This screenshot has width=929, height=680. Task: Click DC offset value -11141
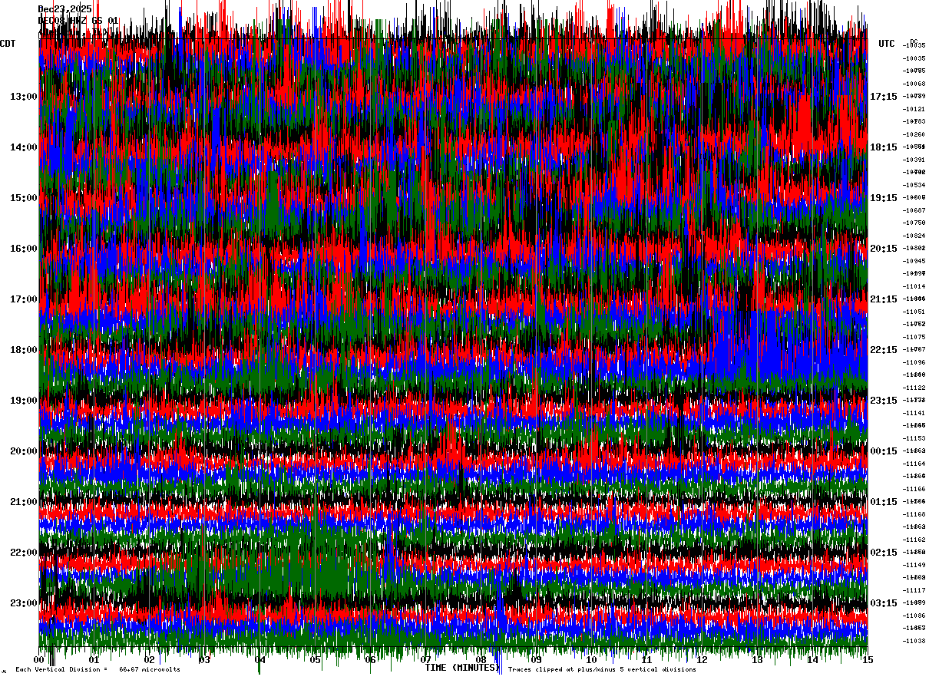914,413
